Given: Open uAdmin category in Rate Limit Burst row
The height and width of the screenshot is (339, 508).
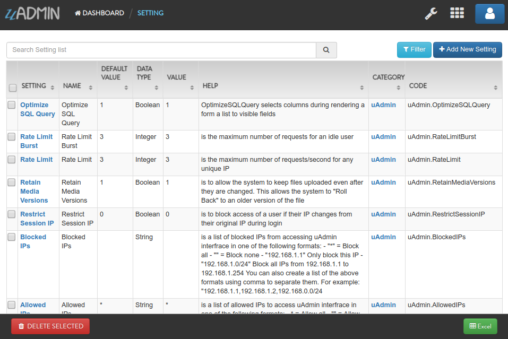Looking at the screenshot, I should click(383, 137).
